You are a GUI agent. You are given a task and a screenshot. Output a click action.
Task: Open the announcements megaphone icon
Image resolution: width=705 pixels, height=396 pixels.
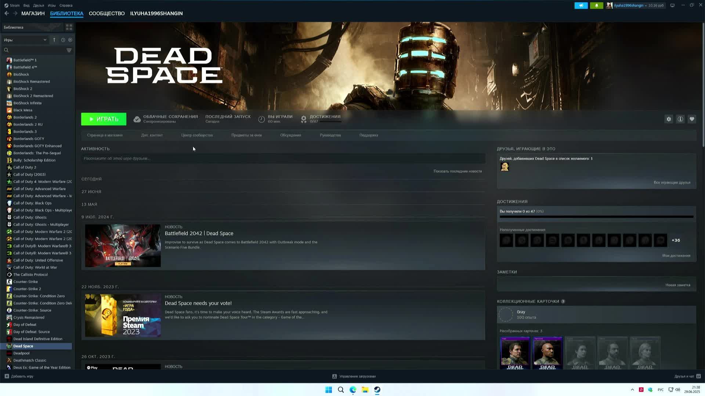click(581, 5)
